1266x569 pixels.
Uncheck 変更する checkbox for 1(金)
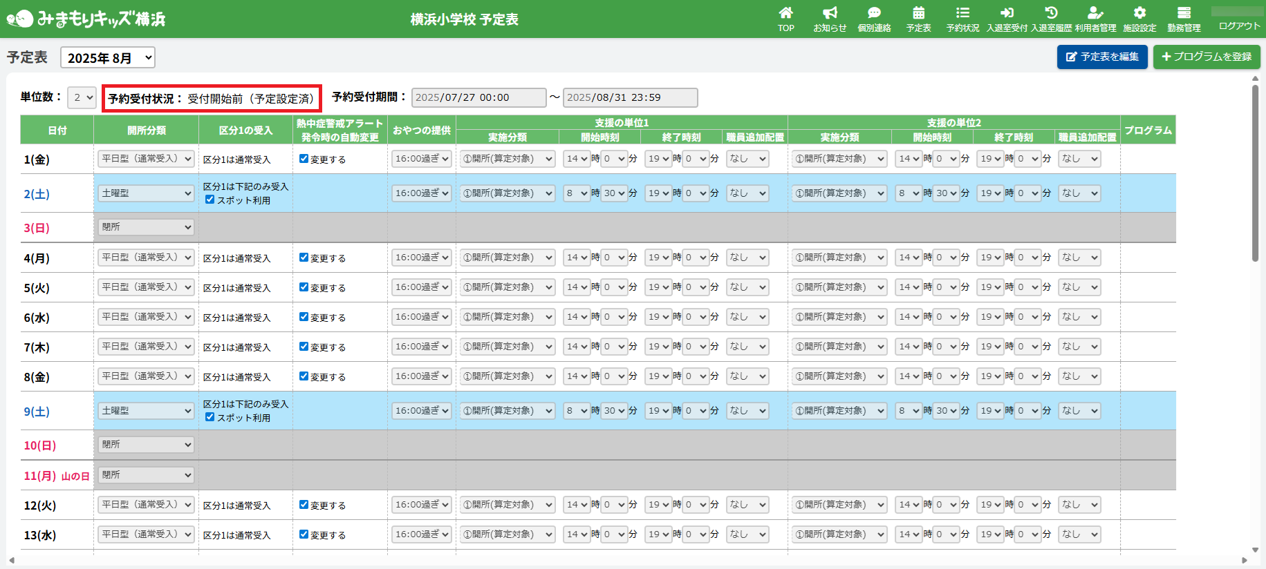[304, 159]
